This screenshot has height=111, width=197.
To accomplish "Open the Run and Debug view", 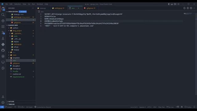I will [x=3, y=21].
